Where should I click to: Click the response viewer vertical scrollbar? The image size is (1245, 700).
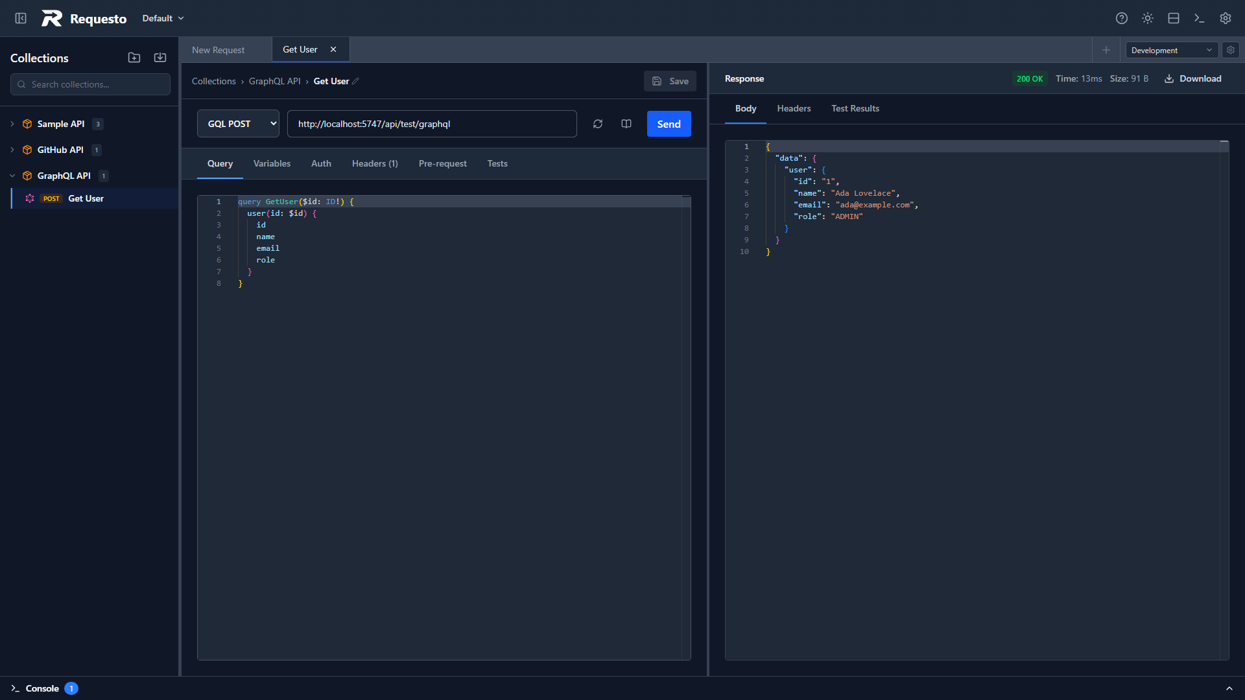1224,401
